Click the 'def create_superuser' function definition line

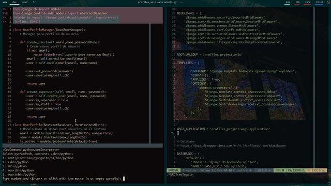(63, 92)
